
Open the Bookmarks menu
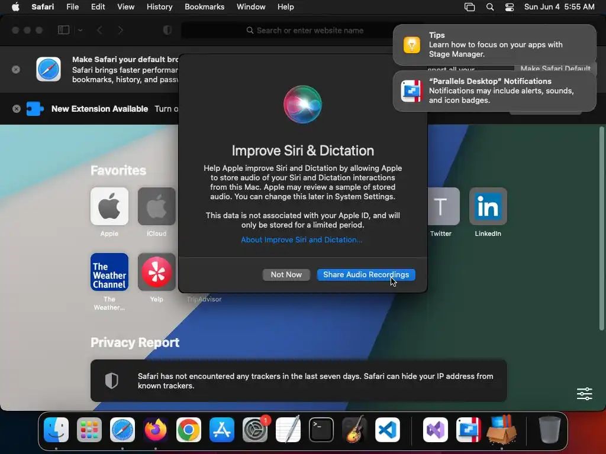(204, 7)
